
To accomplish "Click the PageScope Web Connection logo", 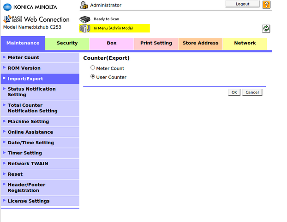I will 36,19.
